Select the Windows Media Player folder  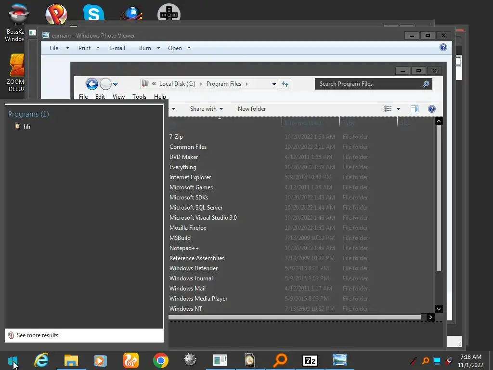[198, 299]
